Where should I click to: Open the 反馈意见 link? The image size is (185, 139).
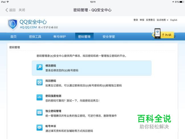(150, 20)
